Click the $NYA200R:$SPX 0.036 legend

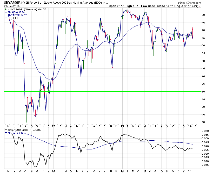[x=23, y=130]
